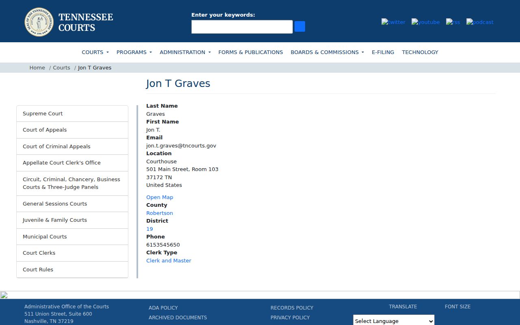Open the Robertson county link
This screenshot has width=520, height=325.
pos(160,213)
